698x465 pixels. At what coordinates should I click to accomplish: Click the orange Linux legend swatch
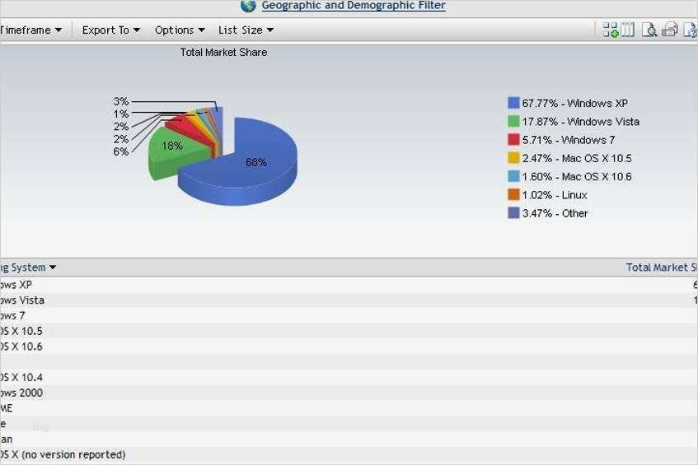click(x=513, y=195)
